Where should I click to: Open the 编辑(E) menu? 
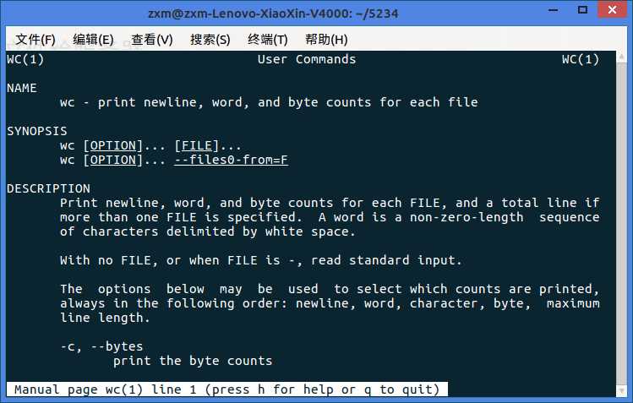pos(93,40)
